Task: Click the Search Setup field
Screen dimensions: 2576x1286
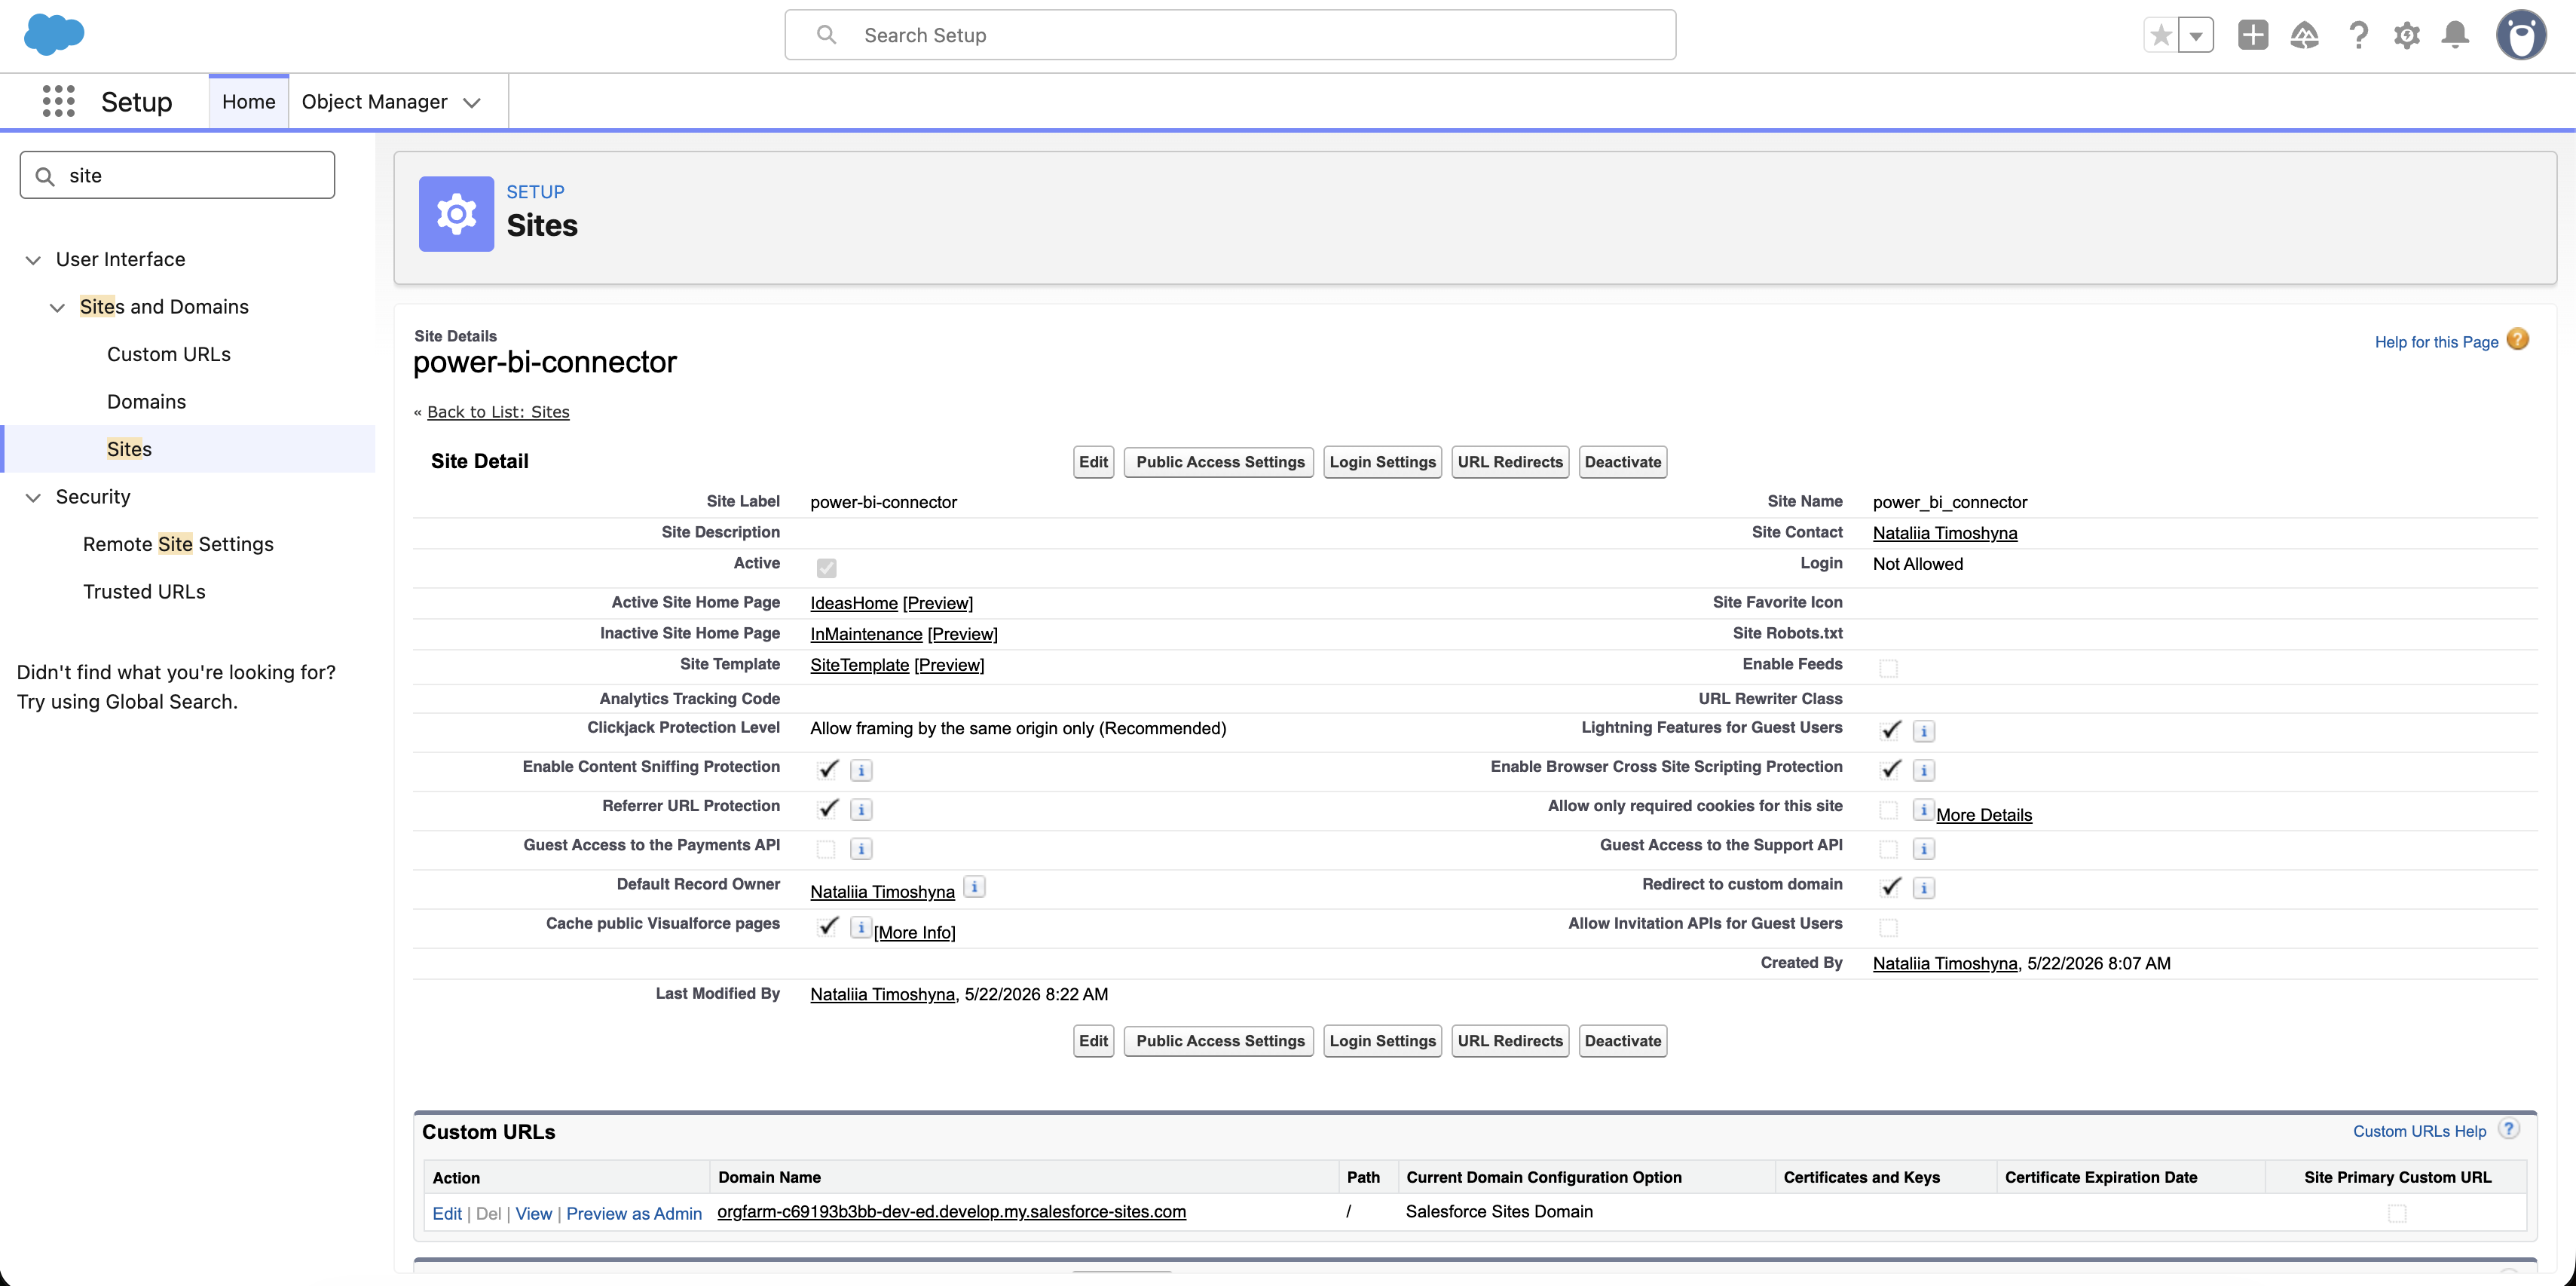Action: click(1230, 35)
